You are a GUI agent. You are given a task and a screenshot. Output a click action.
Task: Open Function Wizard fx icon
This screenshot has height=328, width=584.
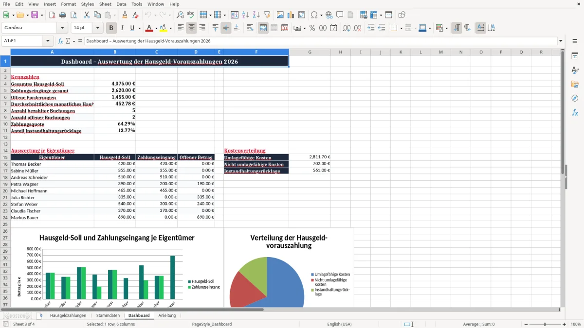click(x=61, y=41)
